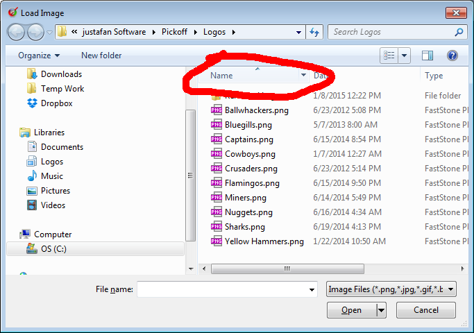Screen dimensions: 474x333
Task: Open the Organize dropdown menu
Action: (39, 55)
